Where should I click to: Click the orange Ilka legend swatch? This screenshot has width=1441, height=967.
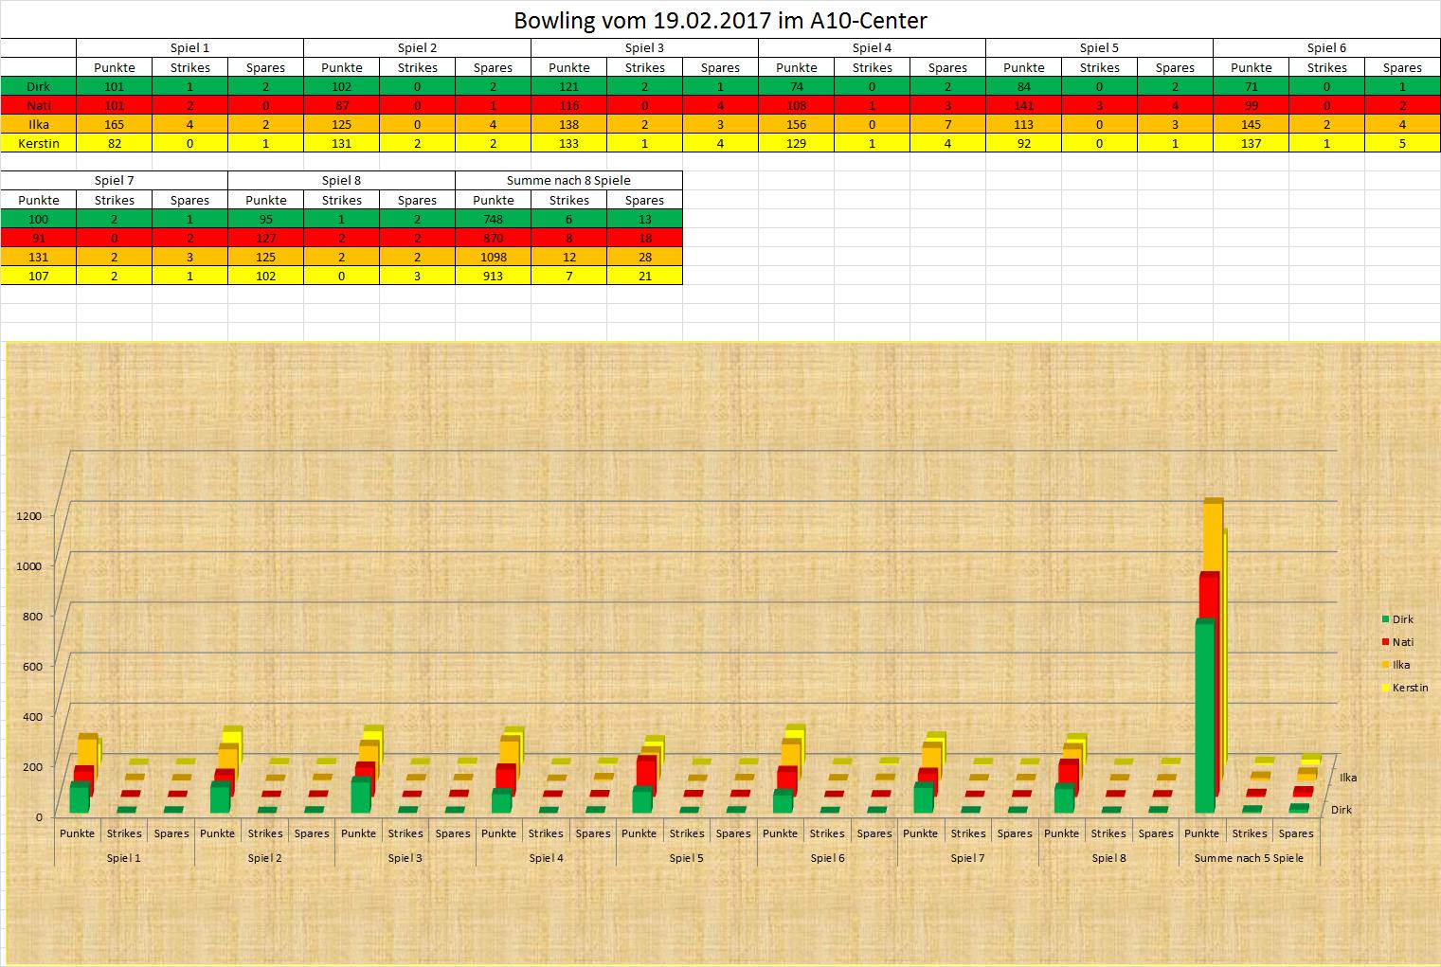(1385, 665)
